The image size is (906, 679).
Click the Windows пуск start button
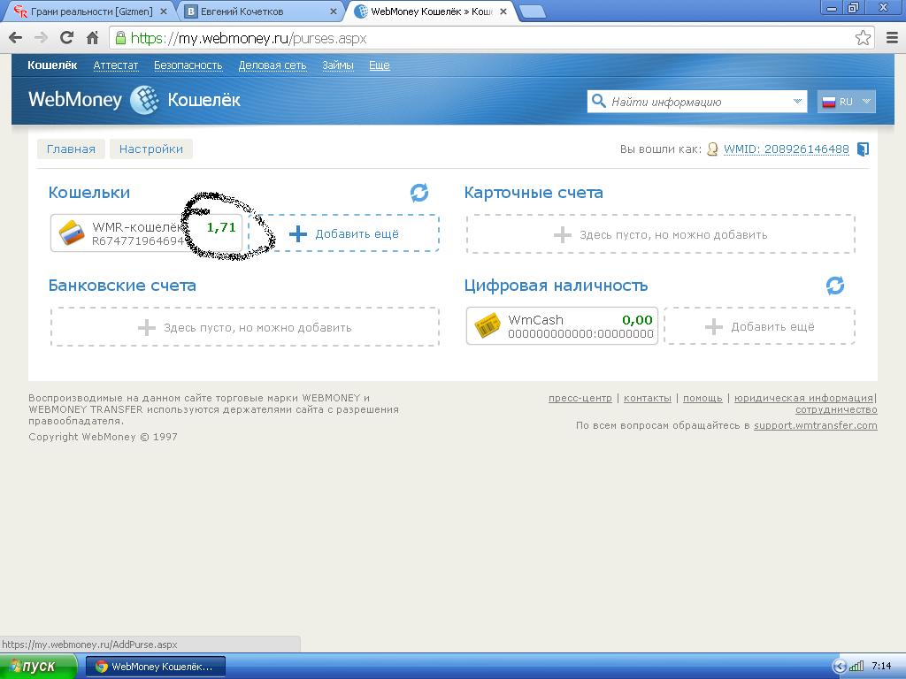38,666
